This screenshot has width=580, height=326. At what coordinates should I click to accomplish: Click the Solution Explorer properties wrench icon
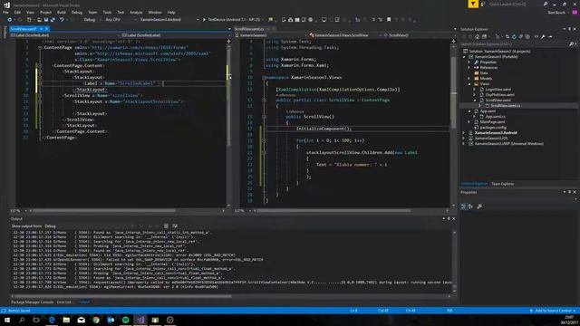(543, 36)
